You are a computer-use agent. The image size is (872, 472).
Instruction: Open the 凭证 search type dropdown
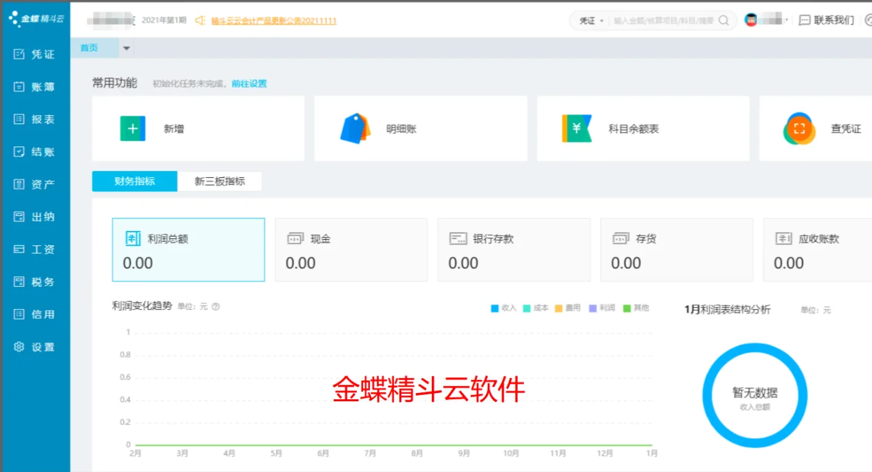click(591, 20)
